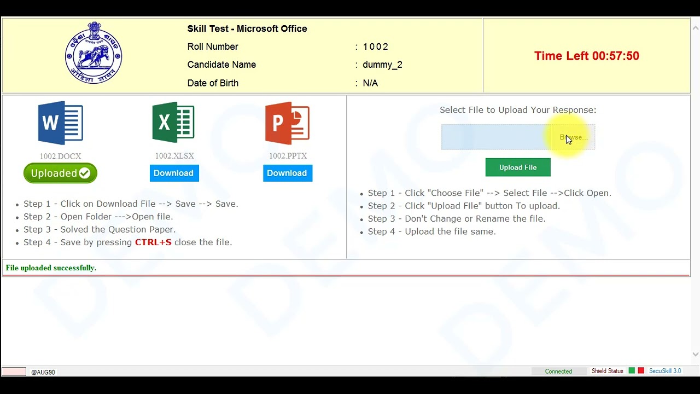The height and width of the screenshot is (394, 700).
Task: Click the scrollbar down arrow
Action: point(696,354)
